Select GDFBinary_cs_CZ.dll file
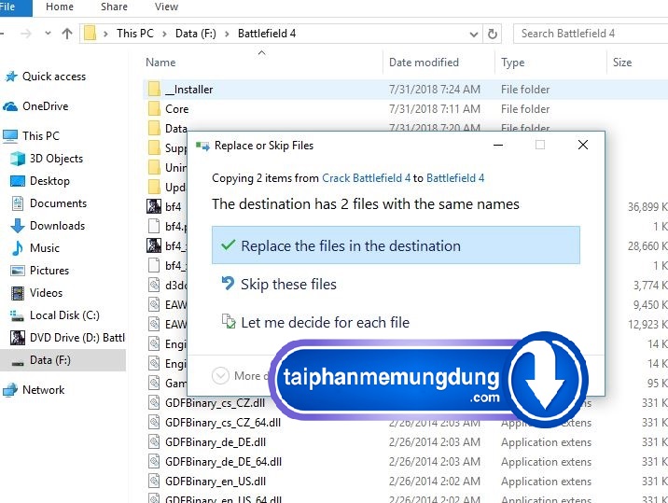 tap(216, 403)
